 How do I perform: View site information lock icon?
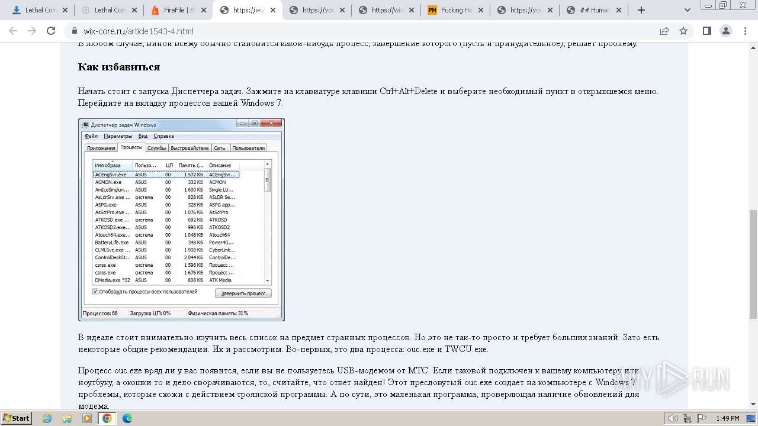point(75,31)
